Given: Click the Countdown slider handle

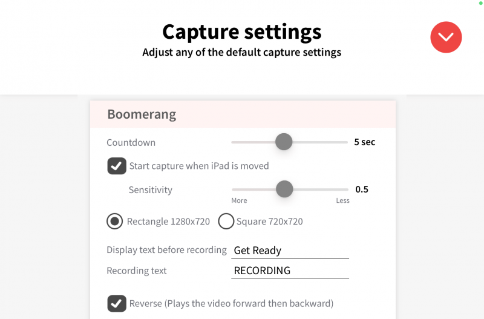Looking at the screenshot, I should pyautogui.click(x=284, y=142).
